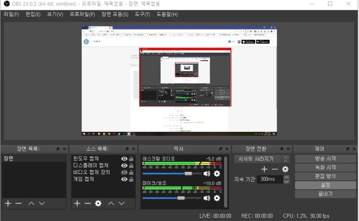Click 마이크/보조 volume slider
Viewport: 359px width, 221px height.
click(172, 198)
